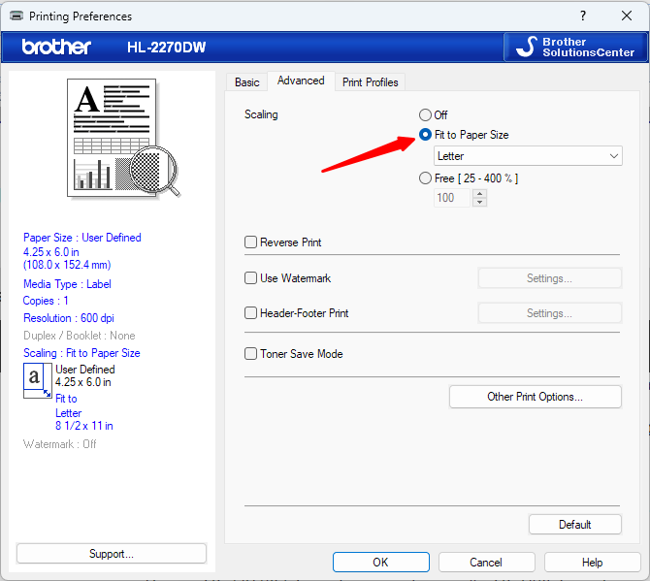Click the Default button
The height and width of the screenshot is (581, 650).
(575, 525)
